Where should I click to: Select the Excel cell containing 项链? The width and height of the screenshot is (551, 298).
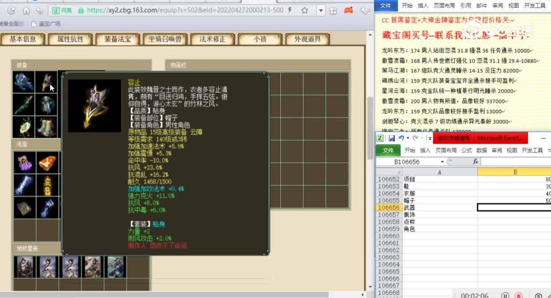tap(439, 179)
